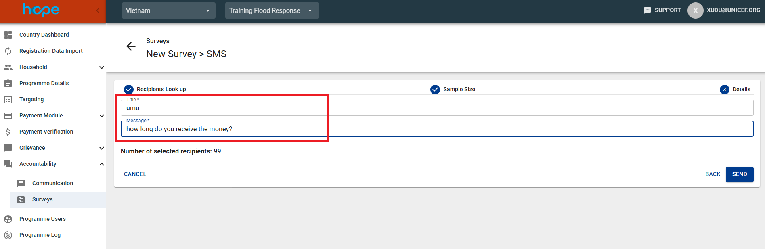The width and height of the screenshot is (765, 249).
Task: Click the user avatar with letter X
Action: pyautogui.click(x=695, y=10)
